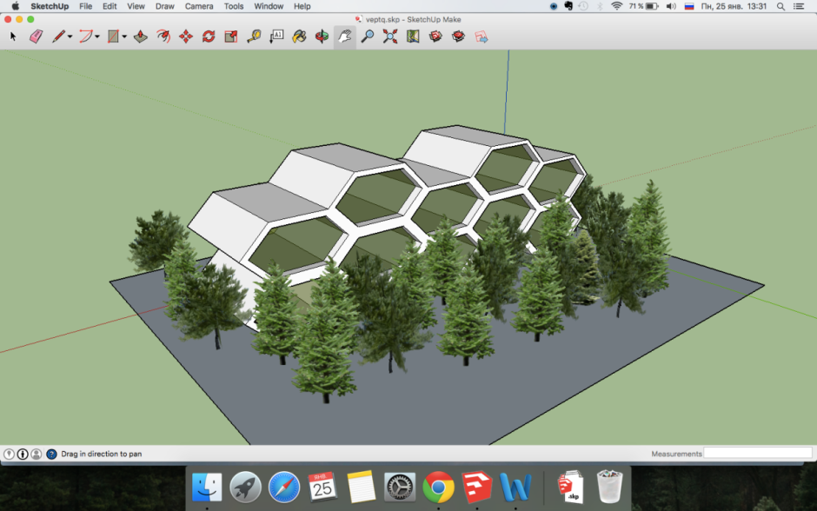Image resolution: width=817 pixels, height=511 pixels.
Task: Toggle the Select arrow tool
Action: 11,36
